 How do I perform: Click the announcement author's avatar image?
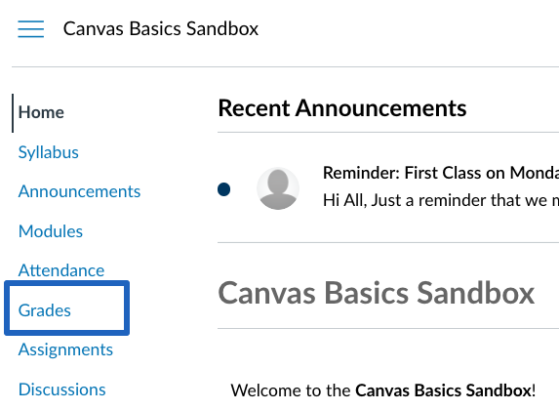278,188
